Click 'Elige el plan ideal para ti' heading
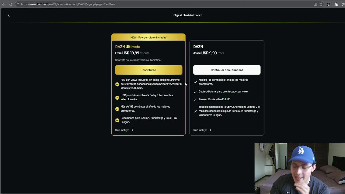The image size is (345, 194). click(x=188, y=15)
